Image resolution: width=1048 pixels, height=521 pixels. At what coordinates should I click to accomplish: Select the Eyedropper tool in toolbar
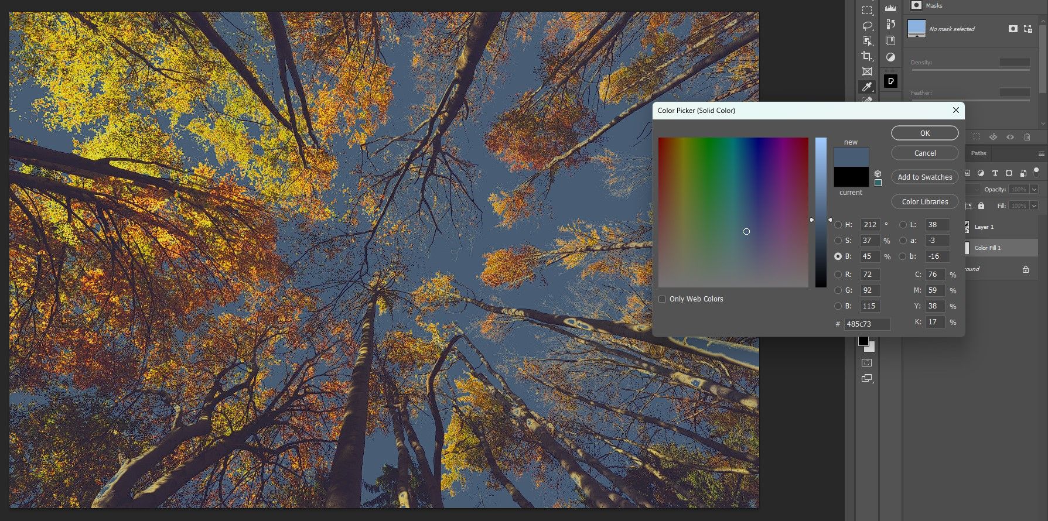(867, 87)
